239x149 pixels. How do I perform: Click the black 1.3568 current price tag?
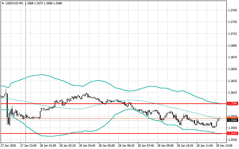tap(233, 120)
